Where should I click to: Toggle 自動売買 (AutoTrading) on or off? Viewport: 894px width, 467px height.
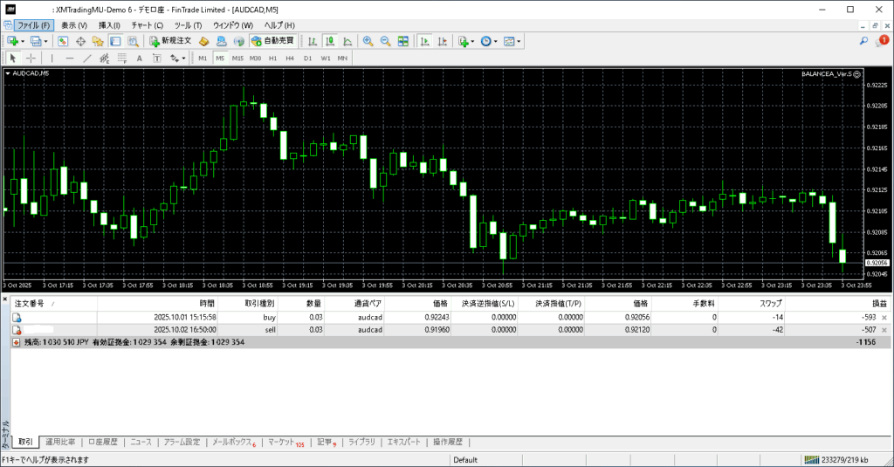pos(272,41)
